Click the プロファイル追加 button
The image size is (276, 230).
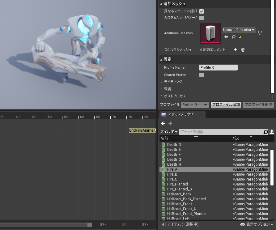coord(226,104)
